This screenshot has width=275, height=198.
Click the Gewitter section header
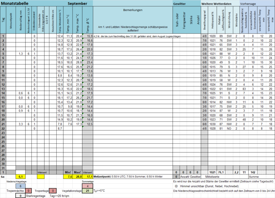coord(187,4)
